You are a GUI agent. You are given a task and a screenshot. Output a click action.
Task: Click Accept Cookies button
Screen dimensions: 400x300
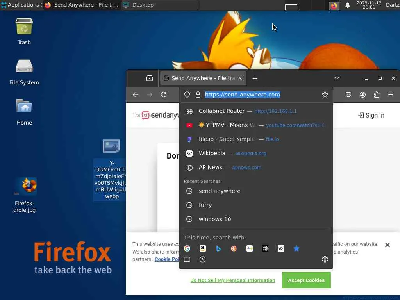pos(306,280)
